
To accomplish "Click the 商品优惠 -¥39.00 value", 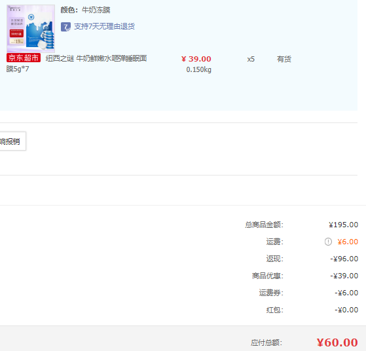I will (344, 276).
